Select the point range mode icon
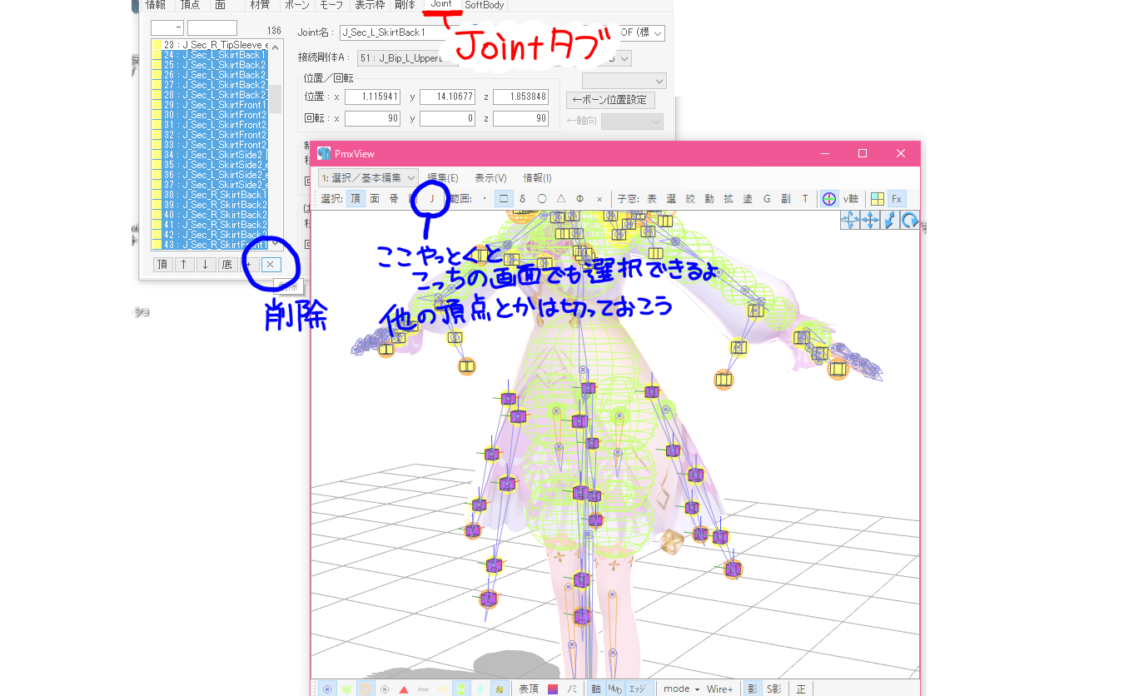 tap(485, 199)
